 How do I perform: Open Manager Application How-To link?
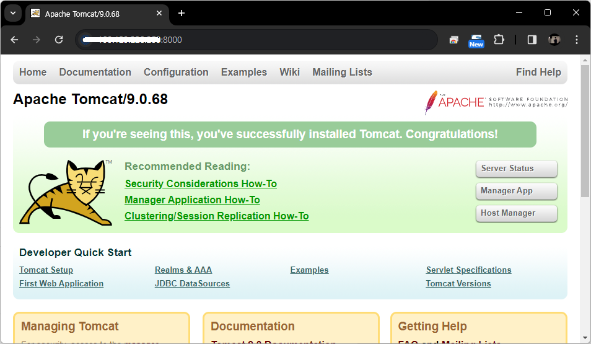tap(192, 200)
